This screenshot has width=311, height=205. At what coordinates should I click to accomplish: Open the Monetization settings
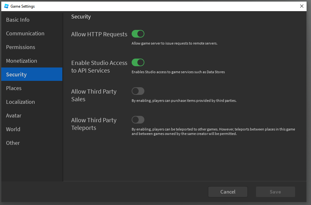32,61
